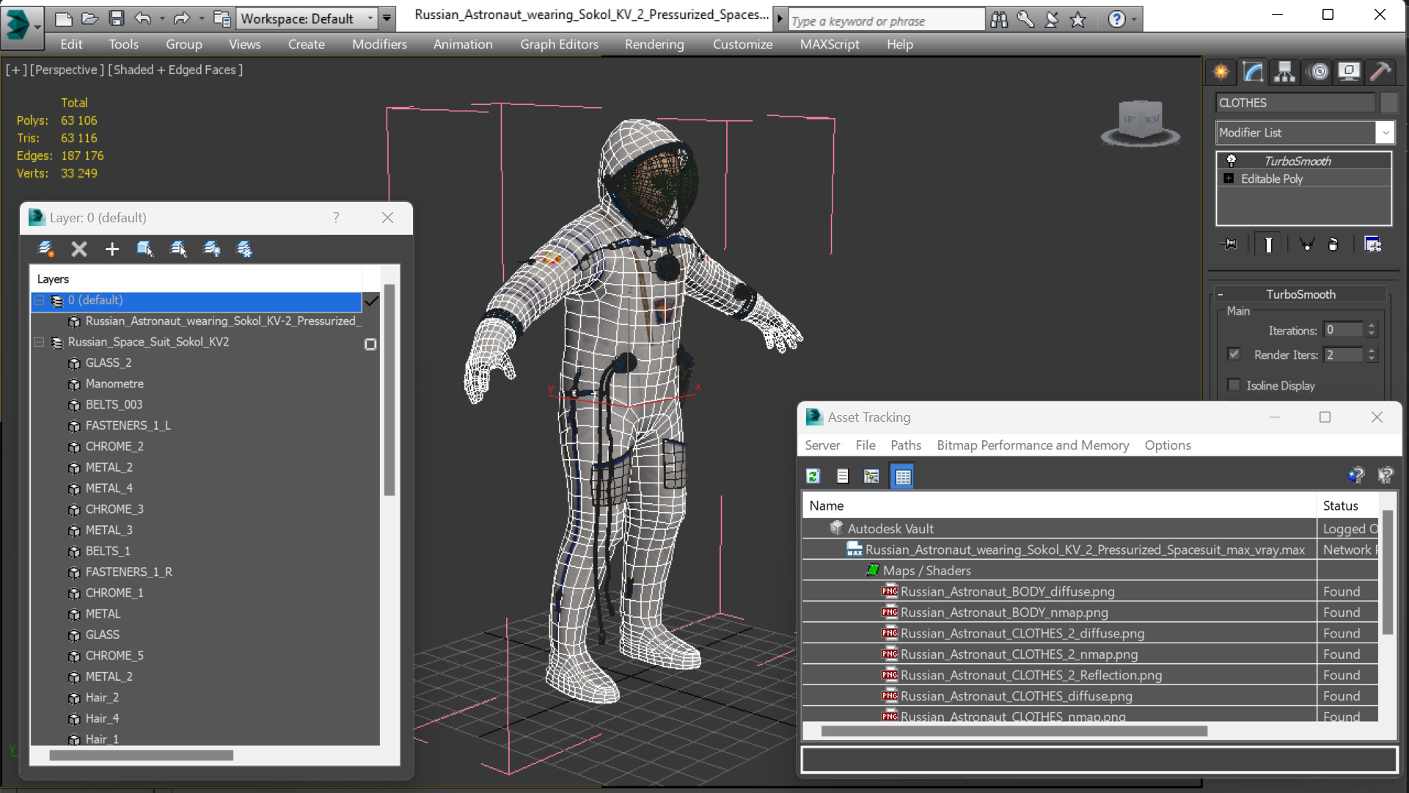Click the Delete layer X icon
The image size is (1409, 793).
click(x=78, y=249)
